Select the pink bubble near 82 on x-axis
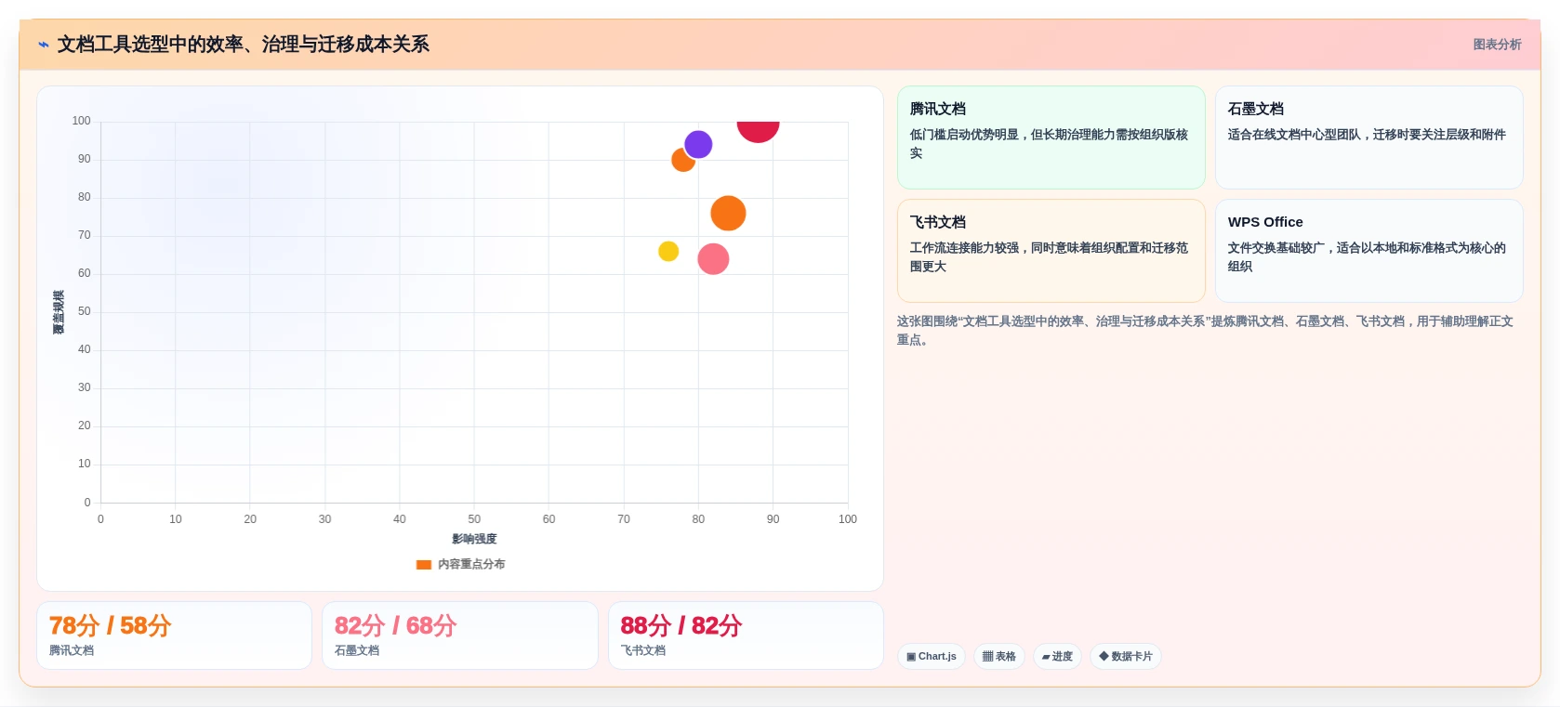1560x707 pixels. pyautogui.click(x=713, y=259)
